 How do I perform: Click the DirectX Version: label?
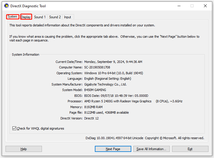[71, 118]
